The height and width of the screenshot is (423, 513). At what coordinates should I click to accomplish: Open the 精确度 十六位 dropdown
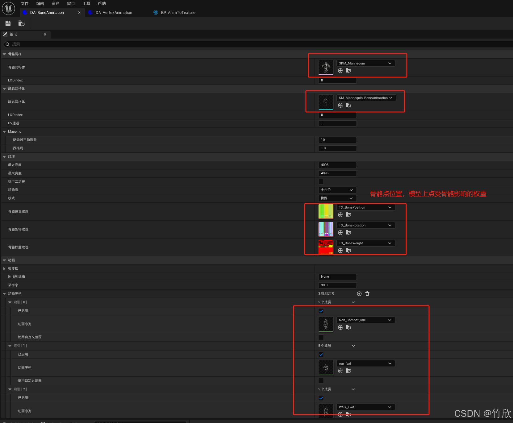pos(337,190)
